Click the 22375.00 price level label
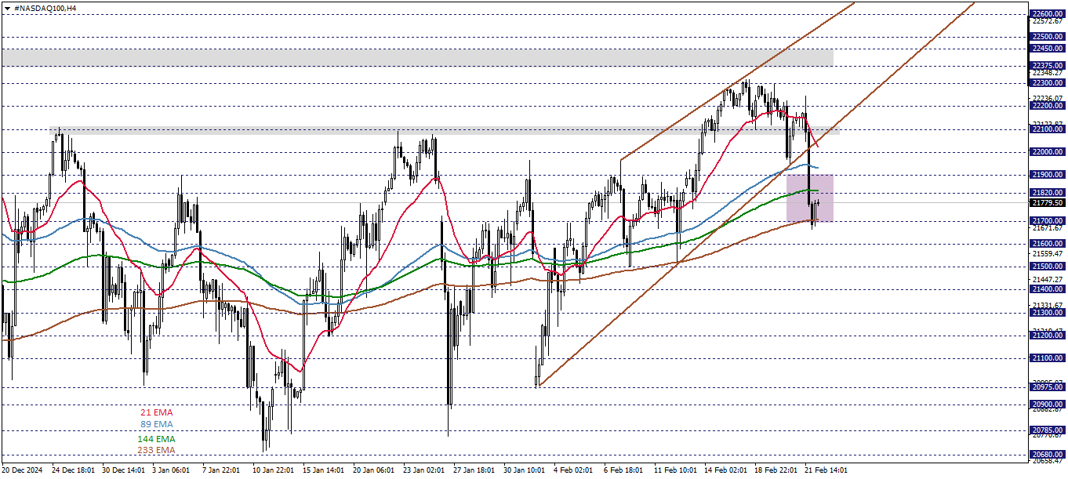1068x479 pixels. [x=1048, y=65]
